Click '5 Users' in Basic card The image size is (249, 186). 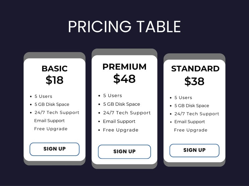click(x=43, y=96)
